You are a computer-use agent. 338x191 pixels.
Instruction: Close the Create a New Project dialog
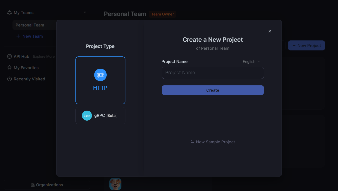coord(270,31)
